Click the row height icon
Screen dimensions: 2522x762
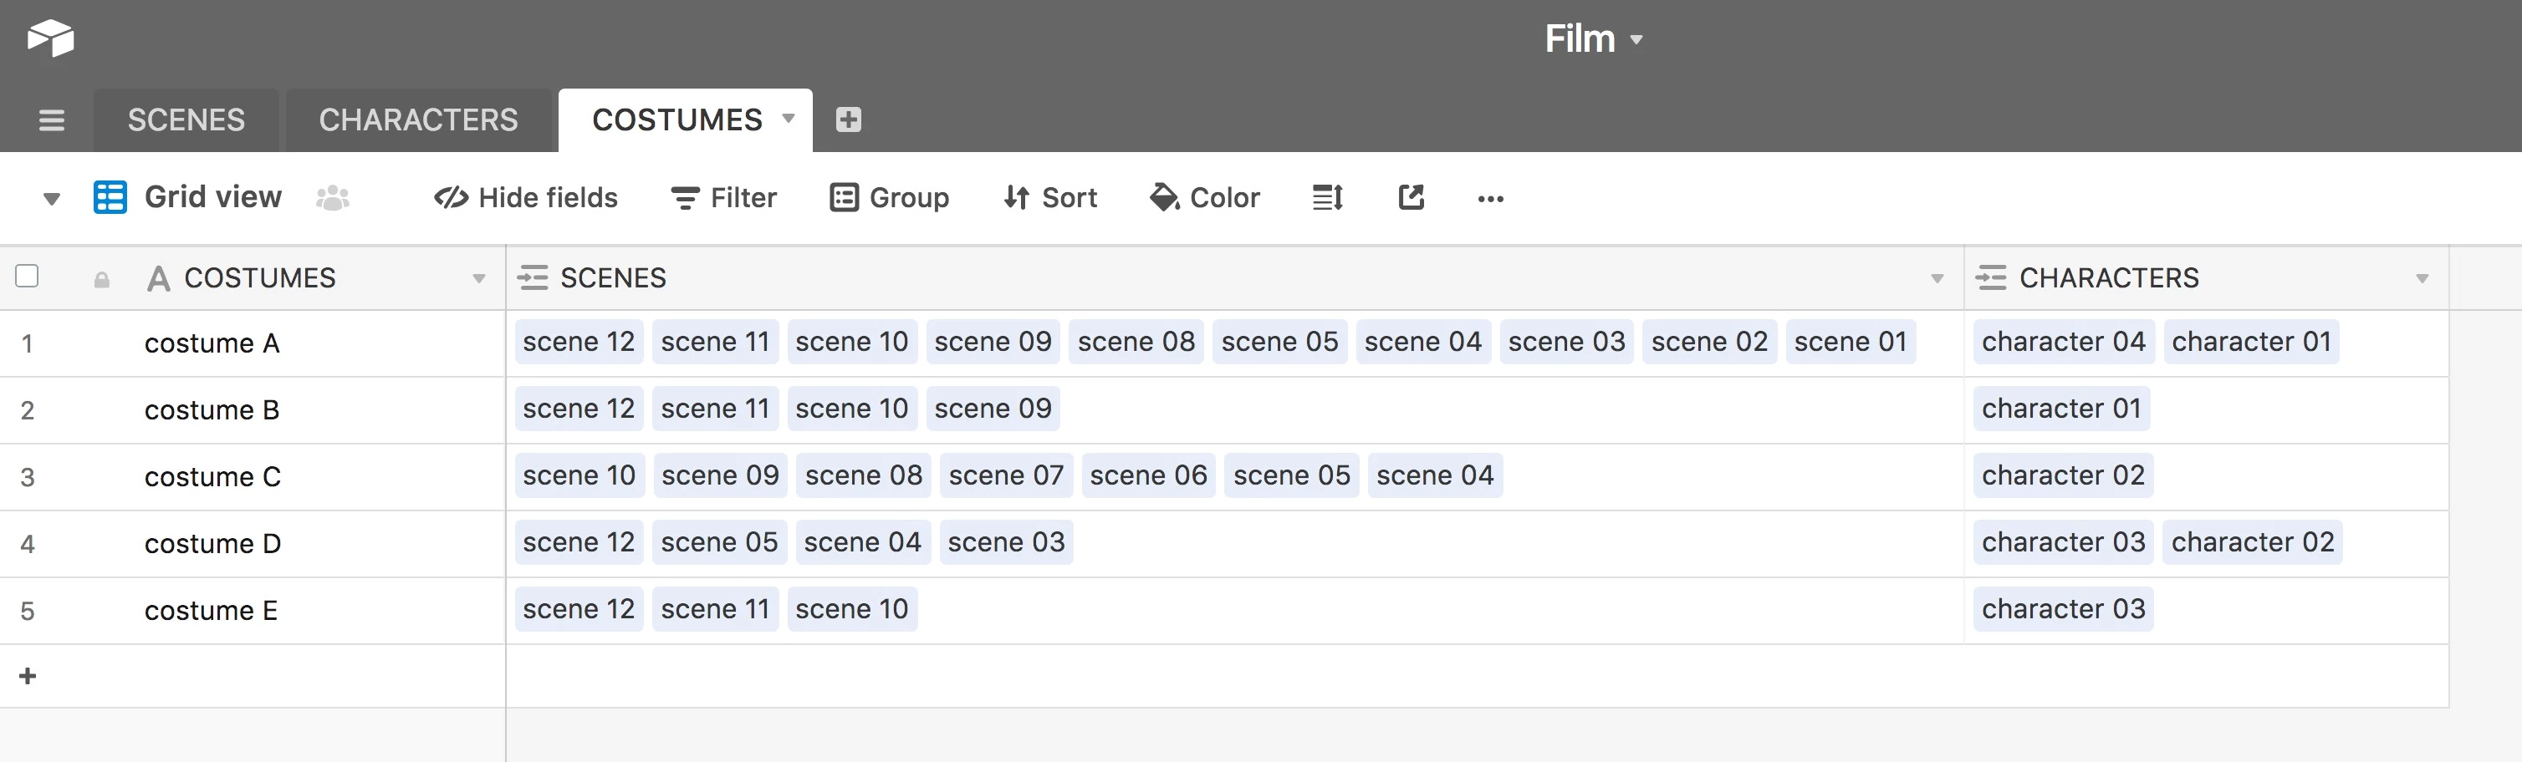click(x=1328, y=197)
